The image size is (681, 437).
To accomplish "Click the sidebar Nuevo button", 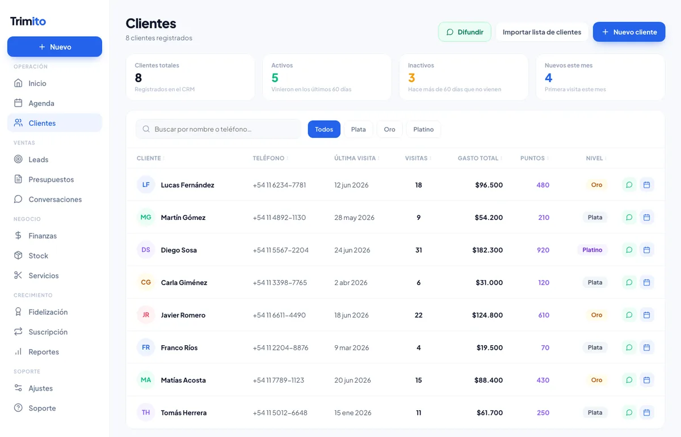I will (54, 47).
